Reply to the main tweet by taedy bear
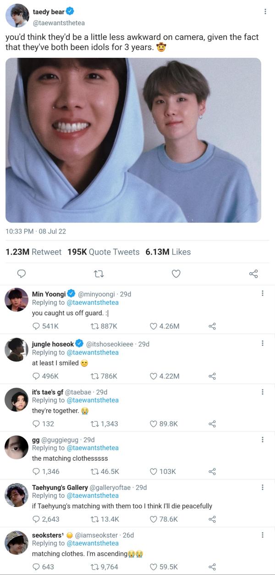This screenshot has height=575, width=275. point(21,274)
